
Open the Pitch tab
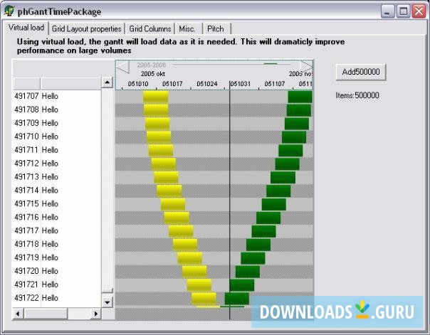pos(216,28)
